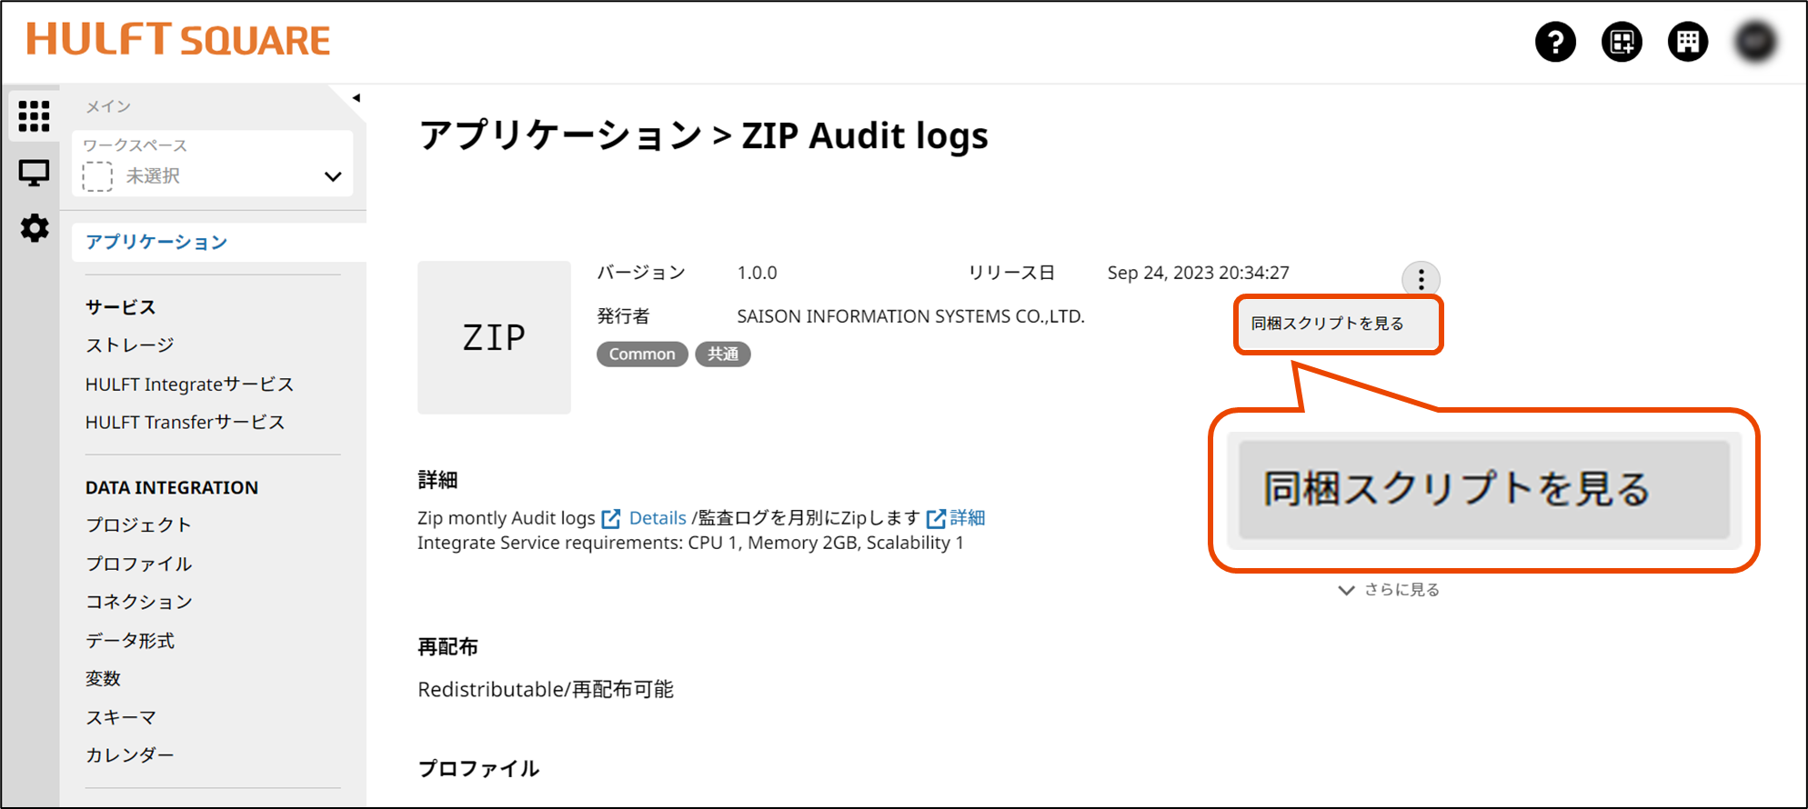This screenshot has height=809, width=1808.
Task: Open the three-dot more options button
Action: pos(1421,279)
